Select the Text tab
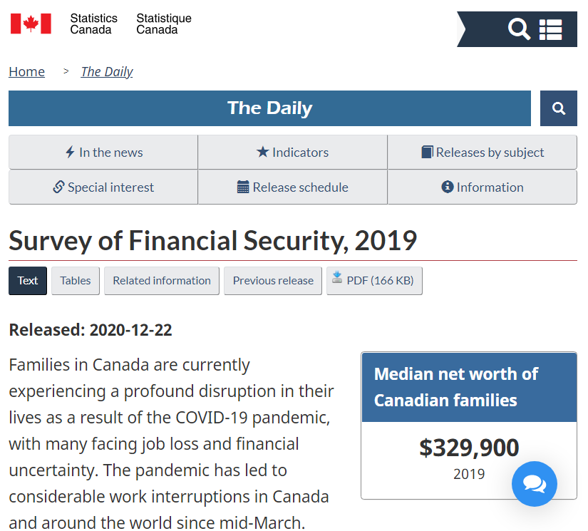Viewport: 588px width, 531px height. tap(28, 281)
